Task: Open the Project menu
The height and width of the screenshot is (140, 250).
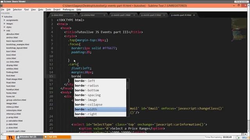Action: pos(57,10)
